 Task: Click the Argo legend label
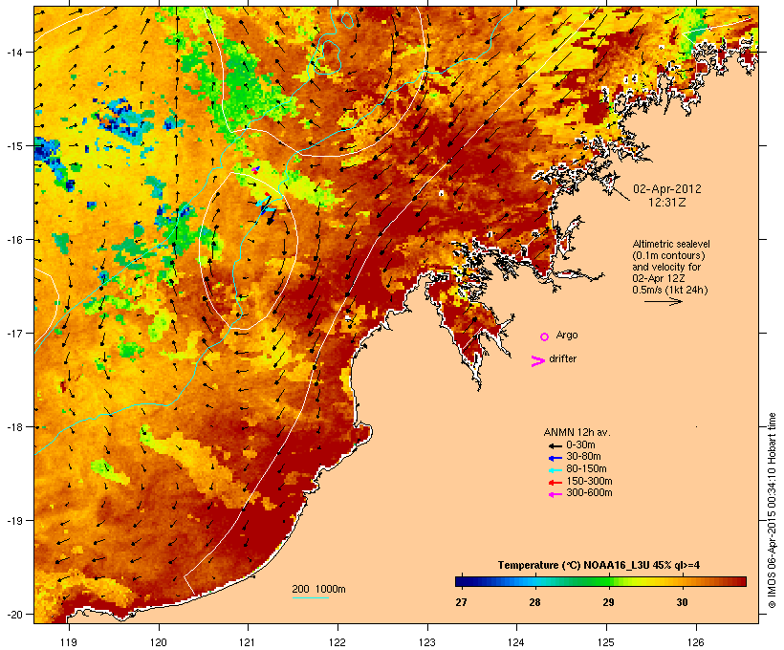(567, 335)
